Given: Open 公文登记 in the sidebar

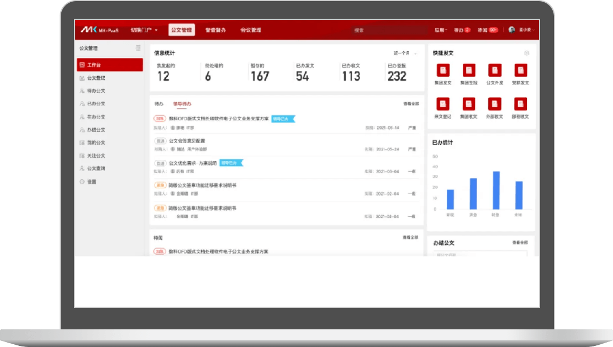Looking at the screenshot, I should [x=96, y=78].
